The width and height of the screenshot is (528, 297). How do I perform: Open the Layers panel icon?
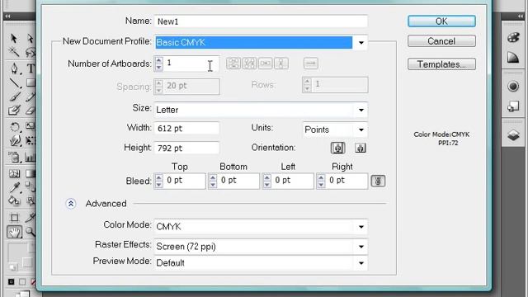513,135
